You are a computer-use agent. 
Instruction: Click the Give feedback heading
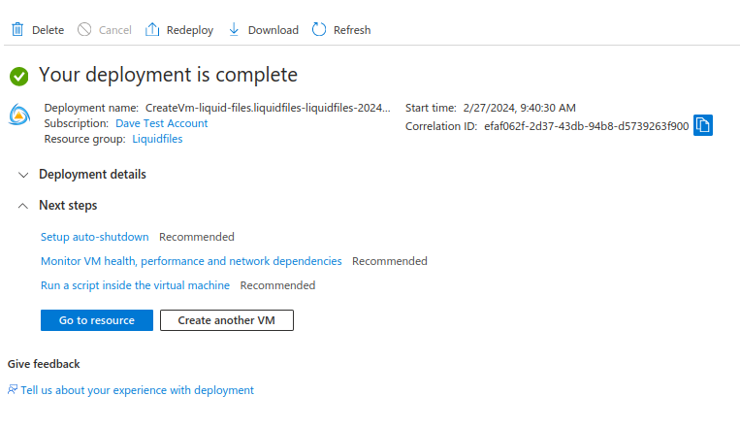click(x=44, y=364)
